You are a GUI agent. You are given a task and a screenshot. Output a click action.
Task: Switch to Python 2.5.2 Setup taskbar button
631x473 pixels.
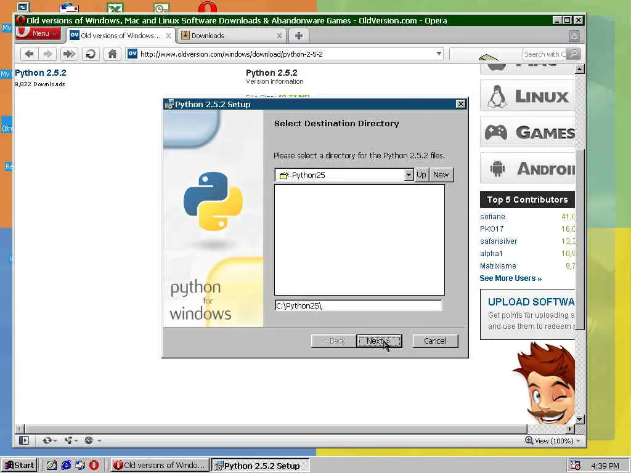pos(261,466)
